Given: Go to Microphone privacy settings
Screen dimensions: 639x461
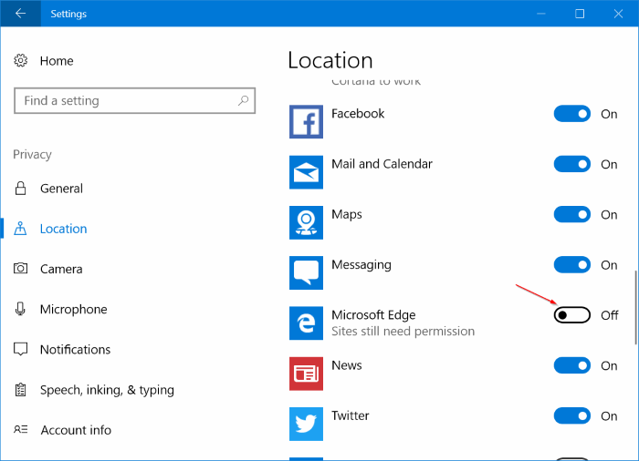Looking at the screenshot, I should (73, 309).
